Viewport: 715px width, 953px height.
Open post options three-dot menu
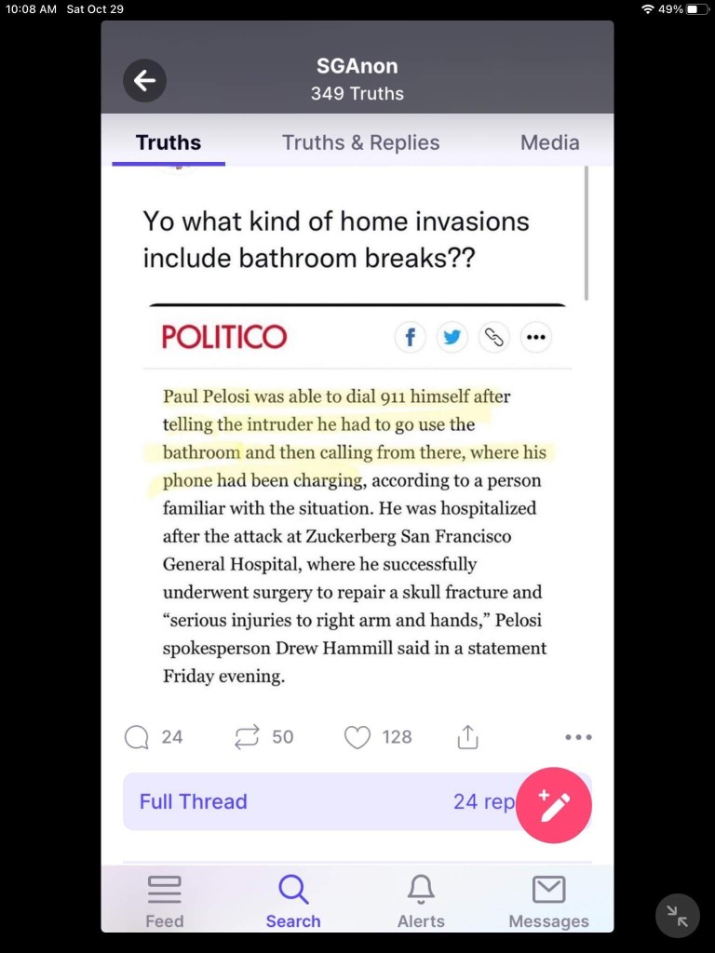(578, 737)
